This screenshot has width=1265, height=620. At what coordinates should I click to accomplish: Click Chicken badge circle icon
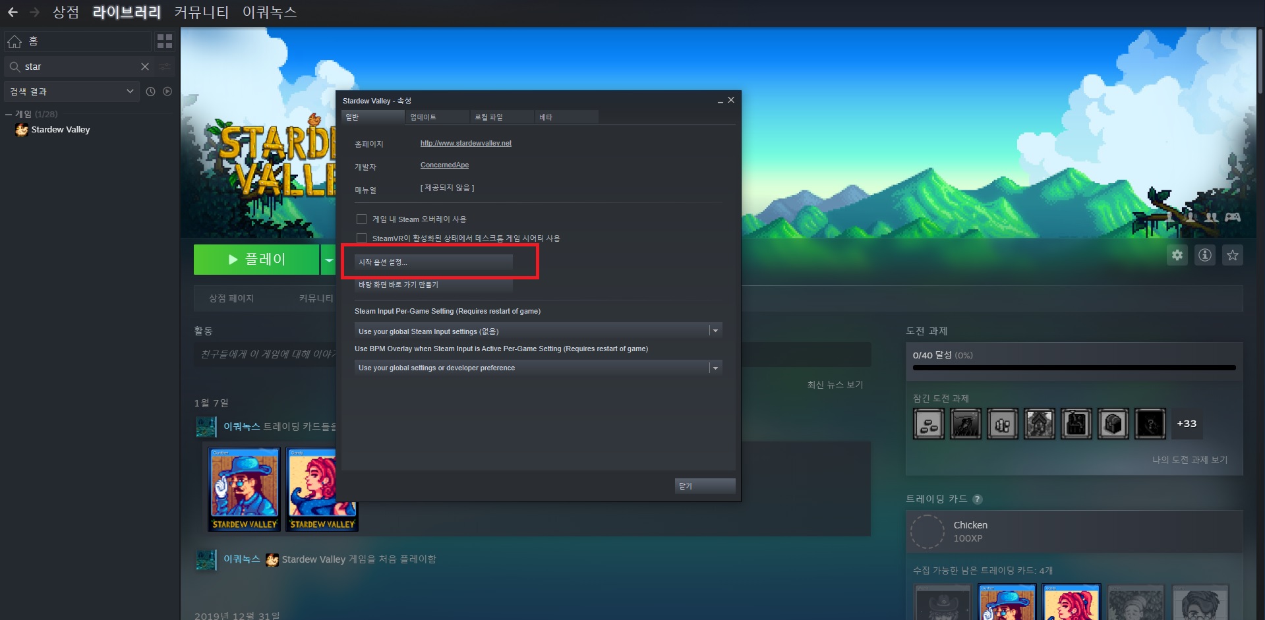click(927, 532)
